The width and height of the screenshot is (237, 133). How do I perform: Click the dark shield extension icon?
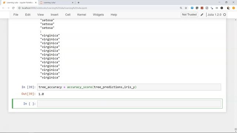pyautogui.click(x=197, y=8)
